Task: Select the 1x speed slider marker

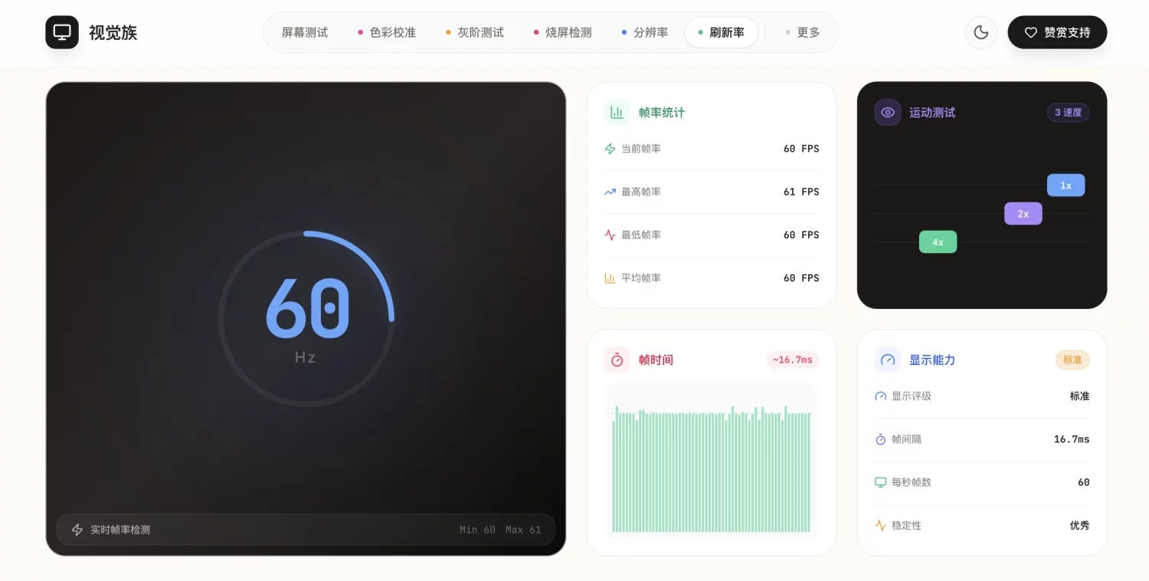Action: [x=1065, y=185]
